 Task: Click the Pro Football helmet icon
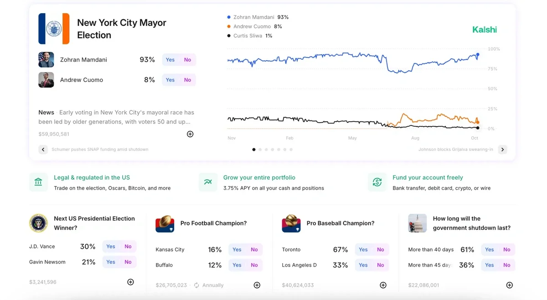(x=165, y=223)
